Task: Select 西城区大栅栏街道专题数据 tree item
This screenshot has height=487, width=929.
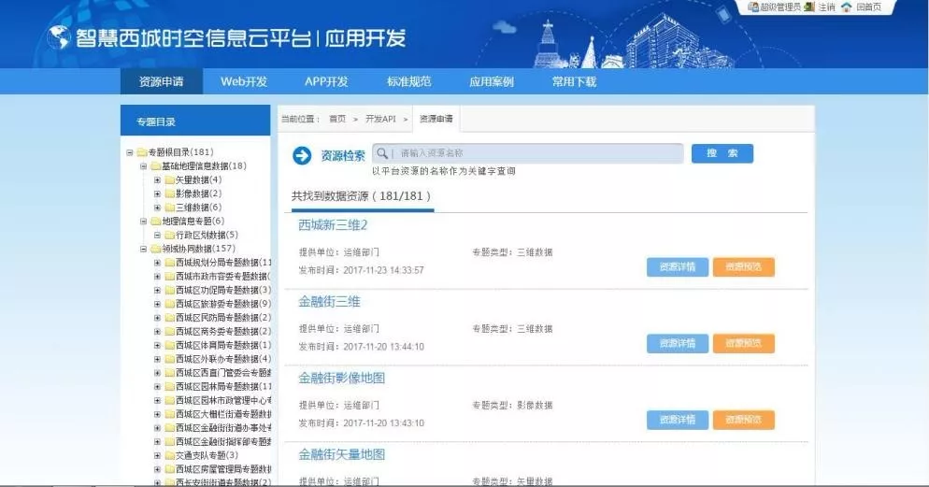Action: [x=223, y=414]
